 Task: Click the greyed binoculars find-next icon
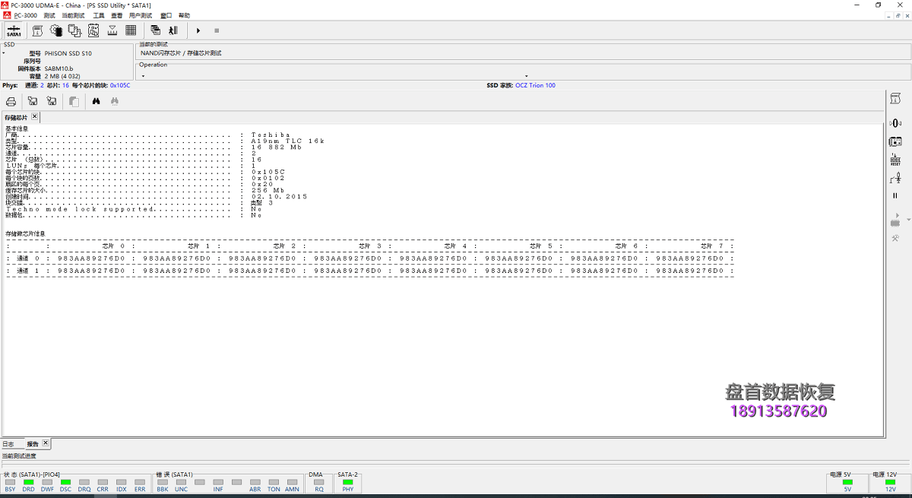click(115, 101)
